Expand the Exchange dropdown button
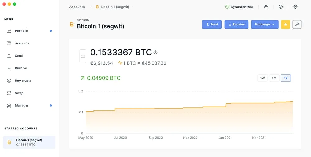311x157 pixels. click(x=265, y=24)
